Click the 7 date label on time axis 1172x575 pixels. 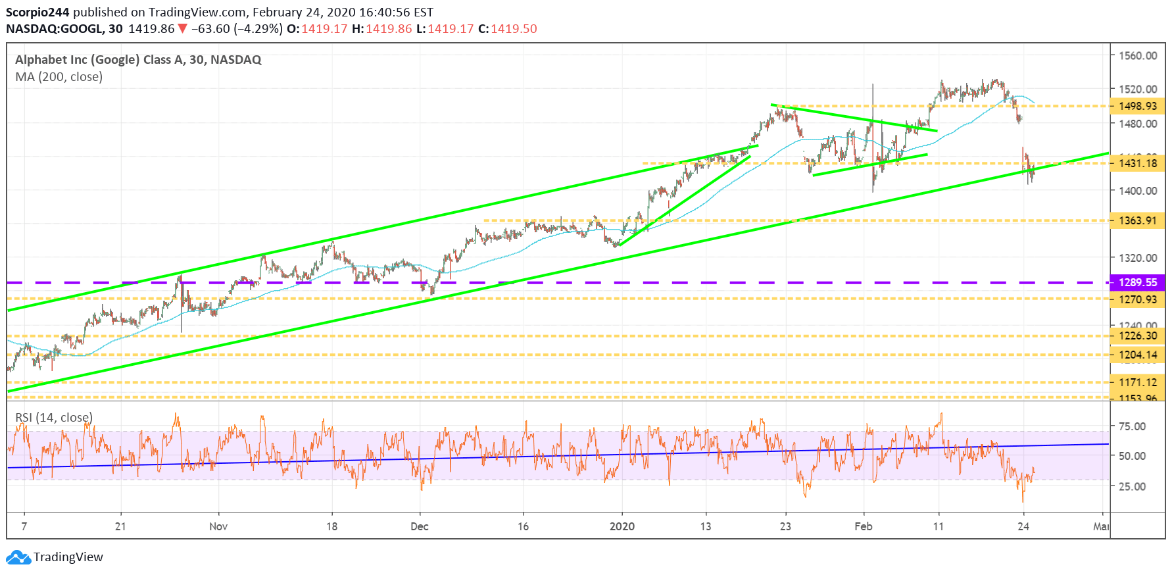click(24, 526)
